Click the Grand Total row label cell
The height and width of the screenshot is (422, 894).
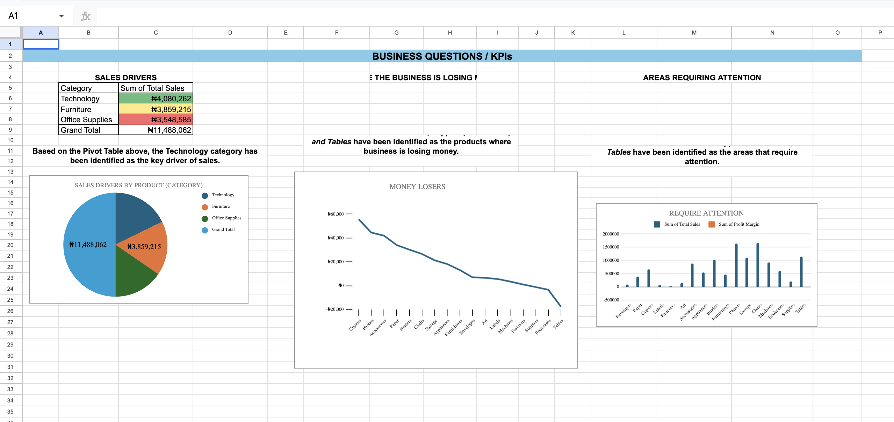click(x=88, y=130)
